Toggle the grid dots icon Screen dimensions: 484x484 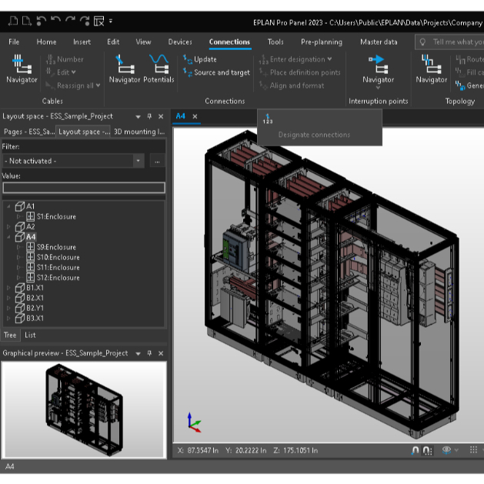coord(473,449)
